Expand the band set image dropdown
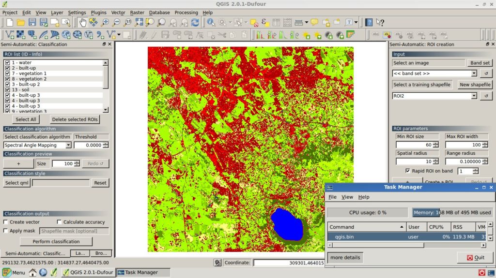This screenshot has height=278, width=496. [474, 73]
